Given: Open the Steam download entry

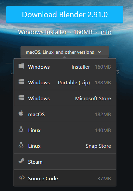Looking at the screenshot, I should pyautogui.click(x=65, y=161).
